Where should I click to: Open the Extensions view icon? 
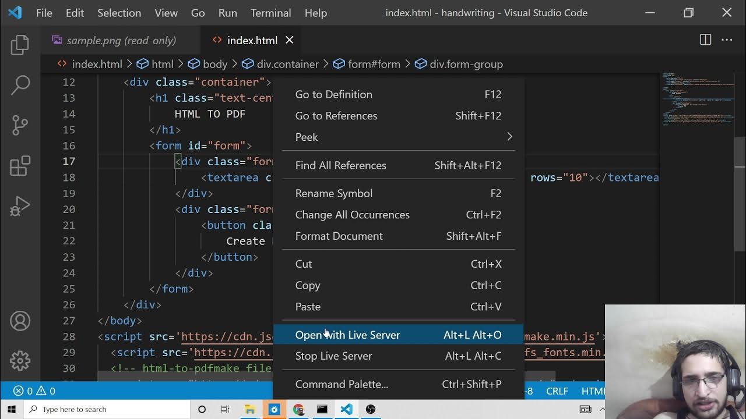(x=20, y=166)
